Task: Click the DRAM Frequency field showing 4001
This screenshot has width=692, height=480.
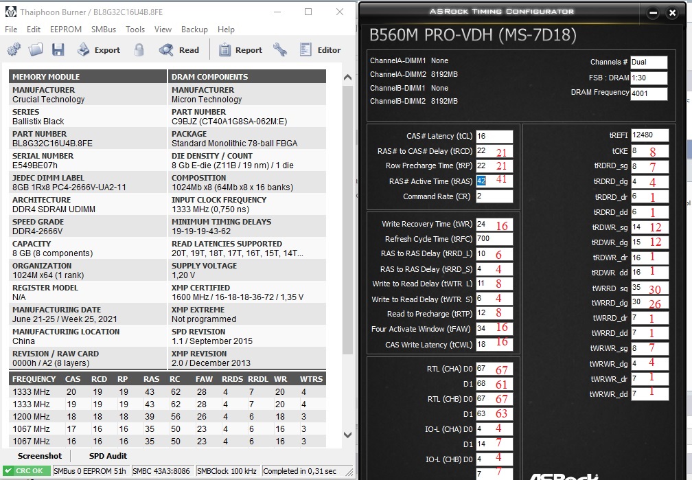Action: [x=649, y=93]
